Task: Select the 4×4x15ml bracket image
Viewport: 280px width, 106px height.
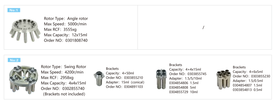Action: click(x=161, y=79)
